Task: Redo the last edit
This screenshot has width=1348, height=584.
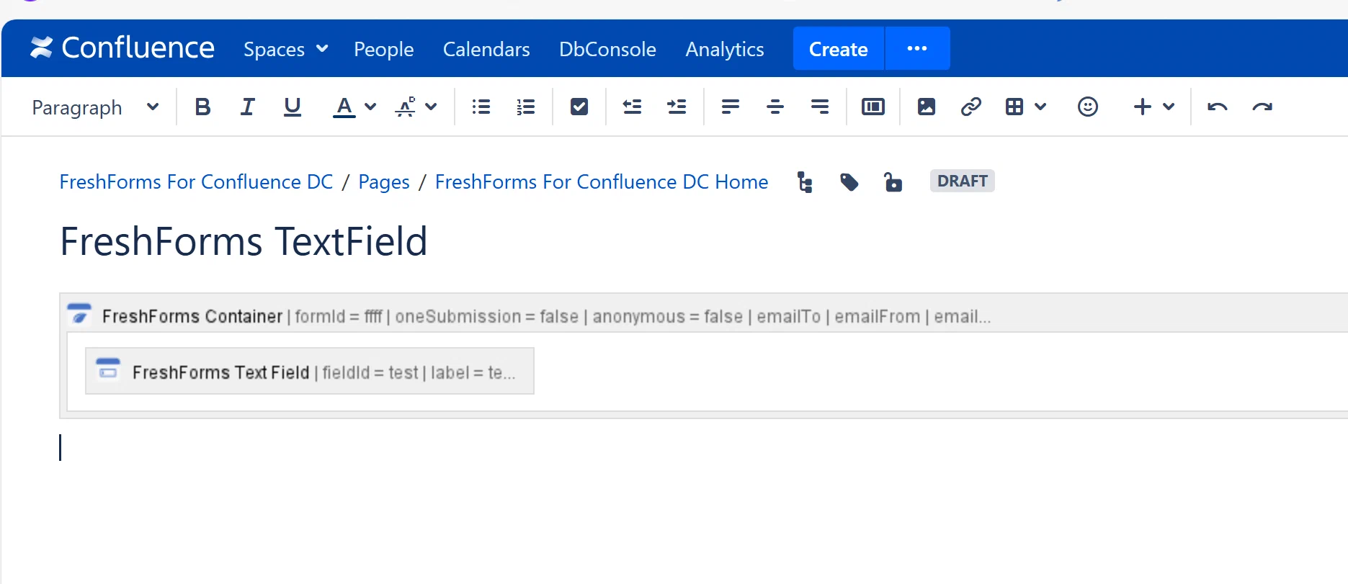Action: point(1262,107)
